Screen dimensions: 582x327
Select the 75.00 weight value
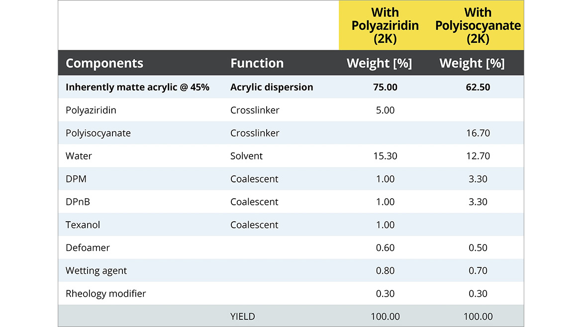pos(385,87)
